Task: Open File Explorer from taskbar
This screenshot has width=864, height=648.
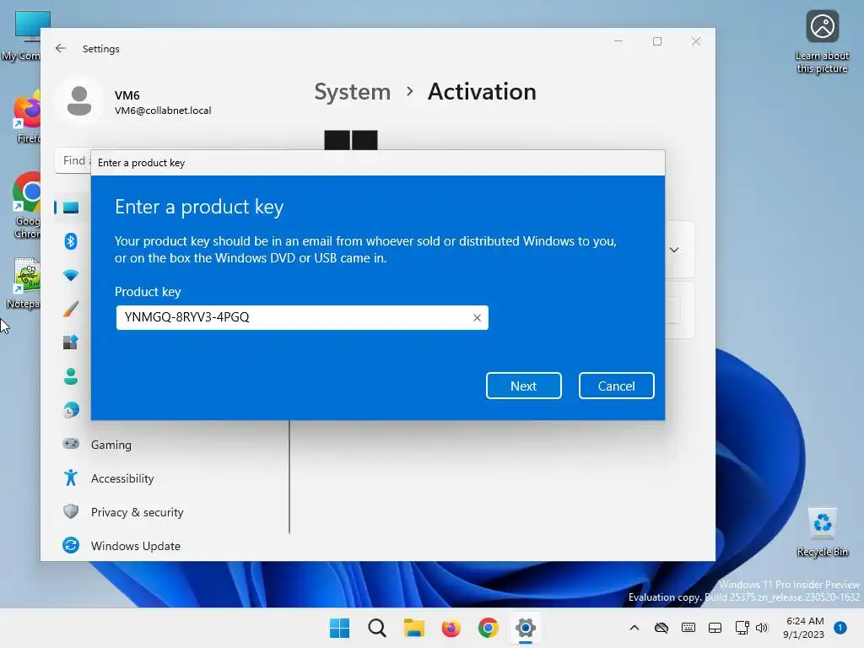Action: tap(413, 628)
